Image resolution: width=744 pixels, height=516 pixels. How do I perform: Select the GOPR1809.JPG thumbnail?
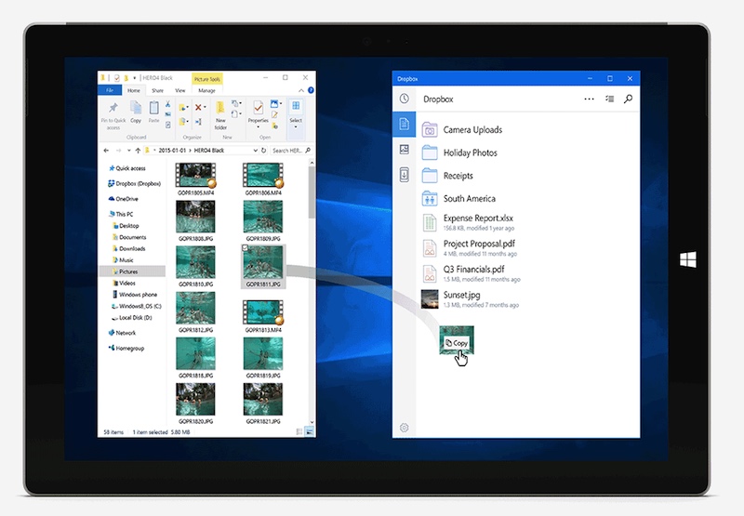(263, 217)
